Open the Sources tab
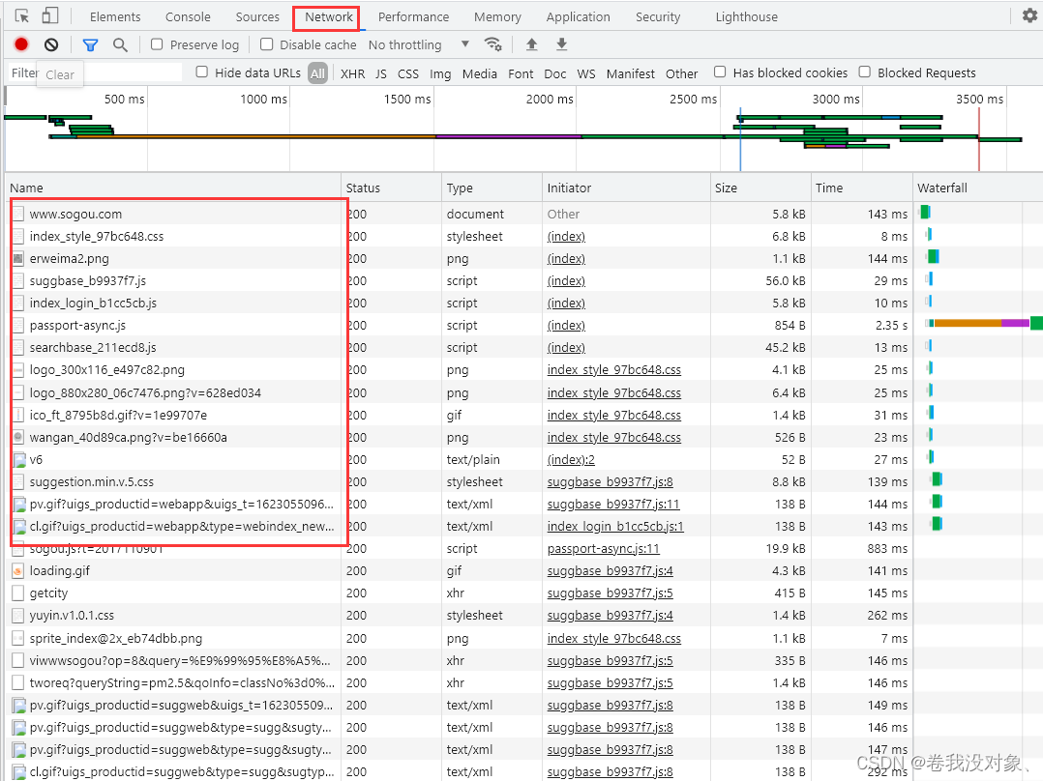The image size is (1043, 781). 257,16
